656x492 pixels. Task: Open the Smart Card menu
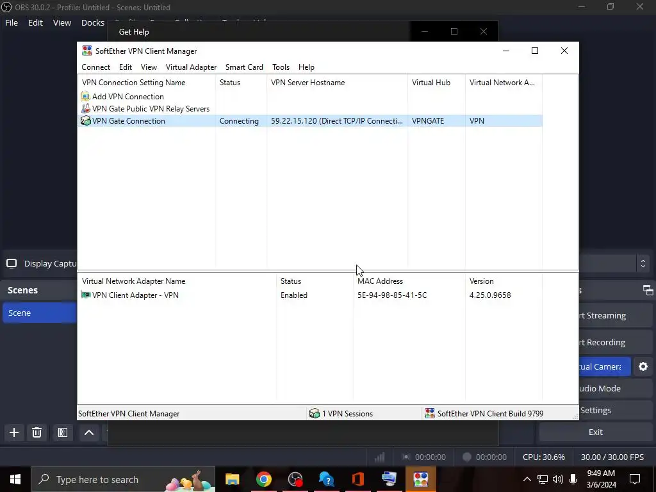[244, 67]
